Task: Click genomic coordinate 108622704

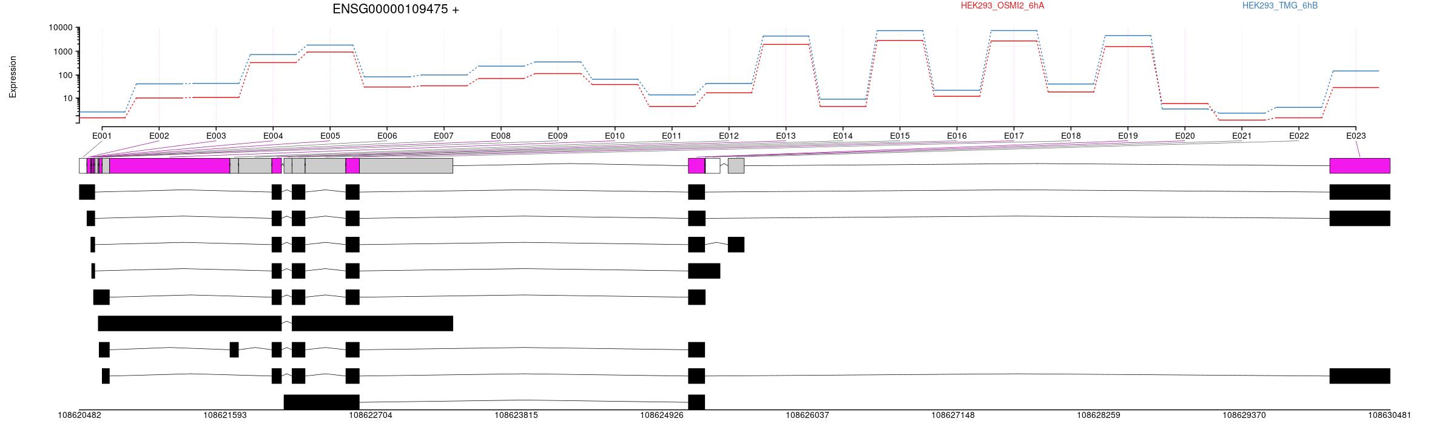Action: pos(371,415)
